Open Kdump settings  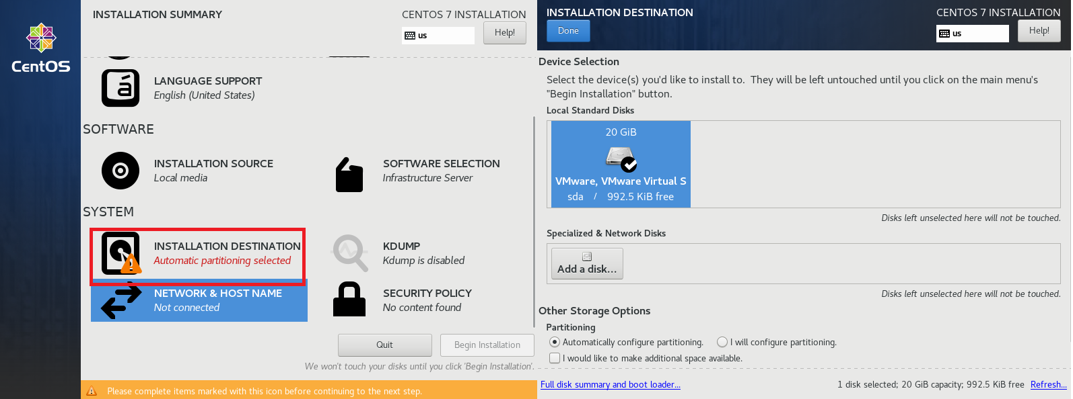[x=398, y=253]
